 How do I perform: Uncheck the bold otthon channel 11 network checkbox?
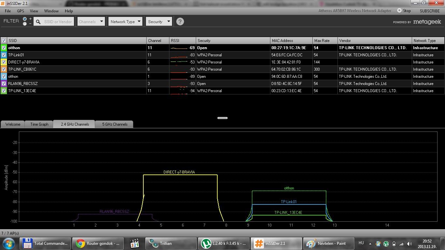4,48
